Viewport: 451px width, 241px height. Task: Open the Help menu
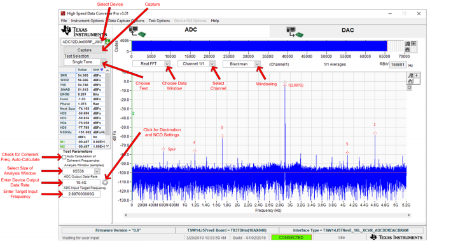[x=215, y=21]
